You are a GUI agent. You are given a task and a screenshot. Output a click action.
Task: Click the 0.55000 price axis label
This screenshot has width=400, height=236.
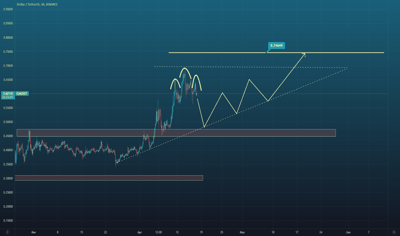8,108
